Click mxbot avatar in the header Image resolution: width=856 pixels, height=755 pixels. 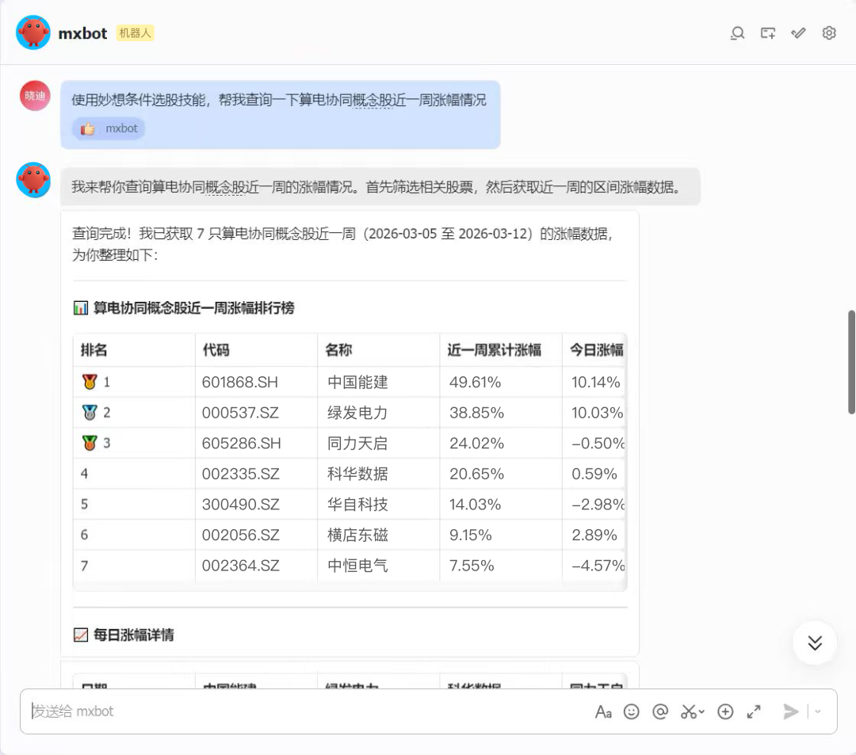pyautogui.click(x=33, y=32)
